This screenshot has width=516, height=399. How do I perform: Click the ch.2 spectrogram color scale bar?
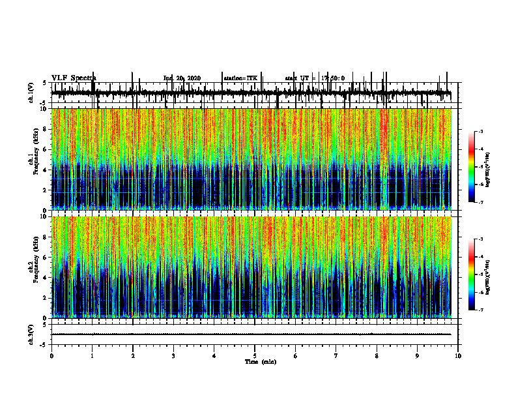(472, 274)
